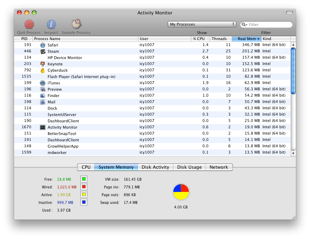This screenshot has height=239, width=310.
Task: Click the 346.7 MB memory value
Action: [251, 45]
